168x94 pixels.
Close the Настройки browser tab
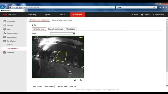(23, 10)
